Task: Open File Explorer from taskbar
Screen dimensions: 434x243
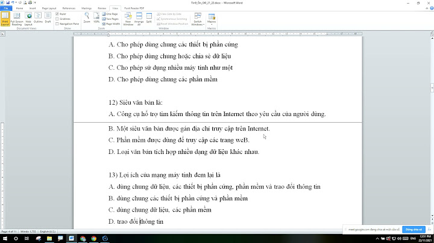Action: (x=49, y=238)
